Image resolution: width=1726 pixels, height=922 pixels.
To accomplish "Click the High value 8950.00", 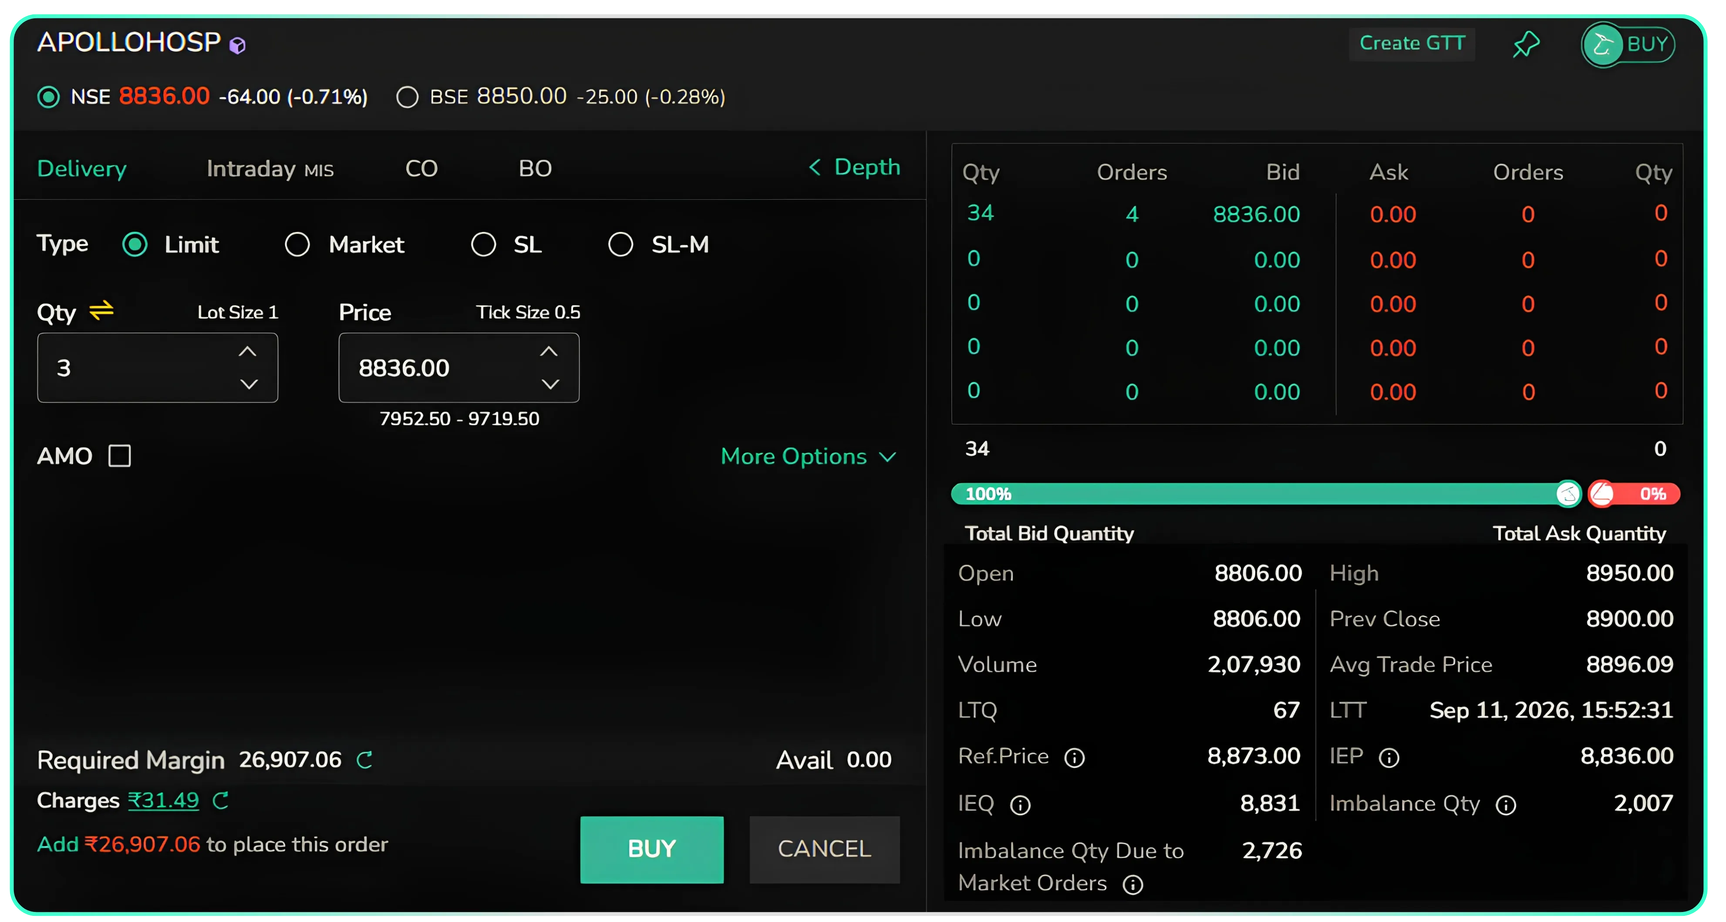I will pyautogui.click(x=1629, y=574).
